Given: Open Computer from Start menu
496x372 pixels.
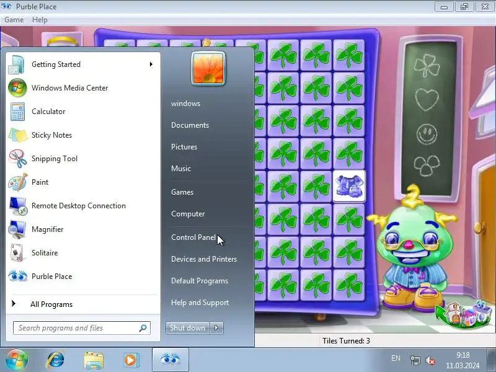Looking at the screenshot, I should 188,214.
